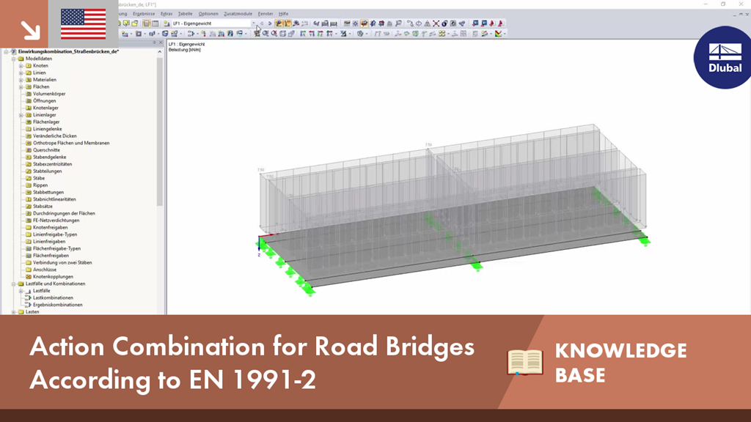Click the Flächenlager folder icon
Image resolution: width=751 pixels, height=422 pixels.
tap(29, 122)
